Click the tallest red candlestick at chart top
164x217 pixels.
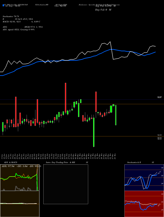66,98
